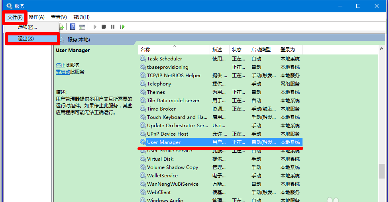Screen dimensions: 389x202
Task: Click the gear icon beside UPnP Device Host
Action: [143, 134]
